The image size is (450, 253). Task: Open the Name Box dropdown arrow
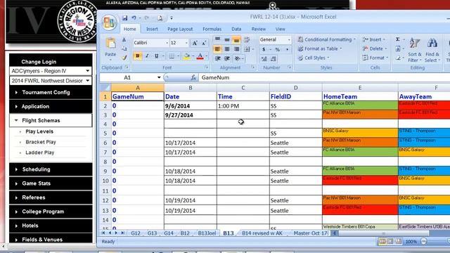[x=159, y=77]
